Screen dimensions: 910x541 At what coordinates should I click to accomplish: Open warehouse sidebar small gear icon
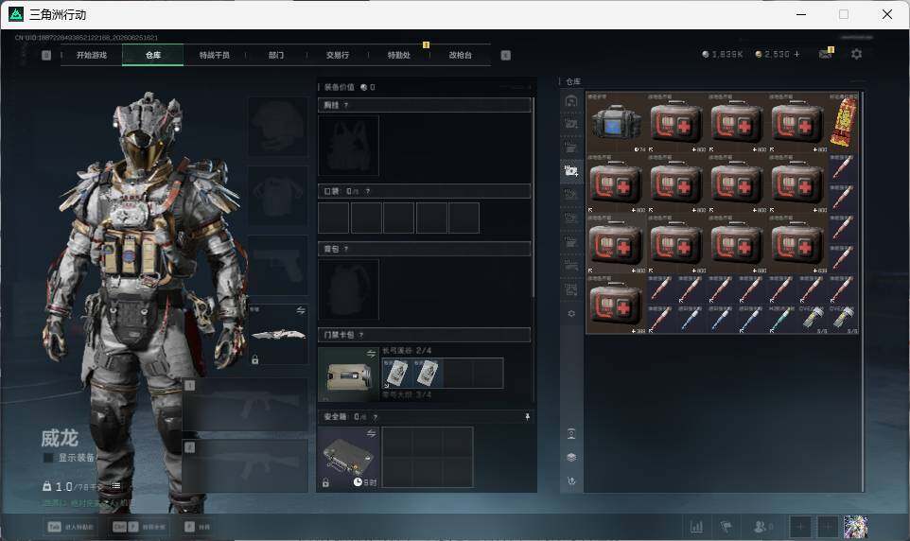(571, 313)
